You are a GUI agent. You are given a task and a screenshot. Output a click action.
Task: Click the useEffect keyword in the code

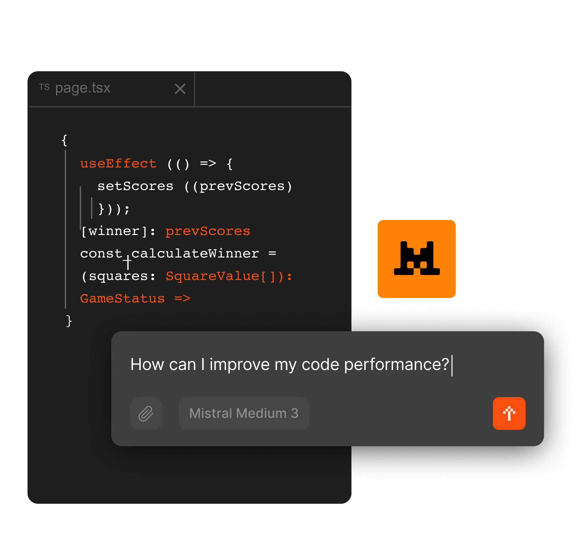click(x=118, y=164)
